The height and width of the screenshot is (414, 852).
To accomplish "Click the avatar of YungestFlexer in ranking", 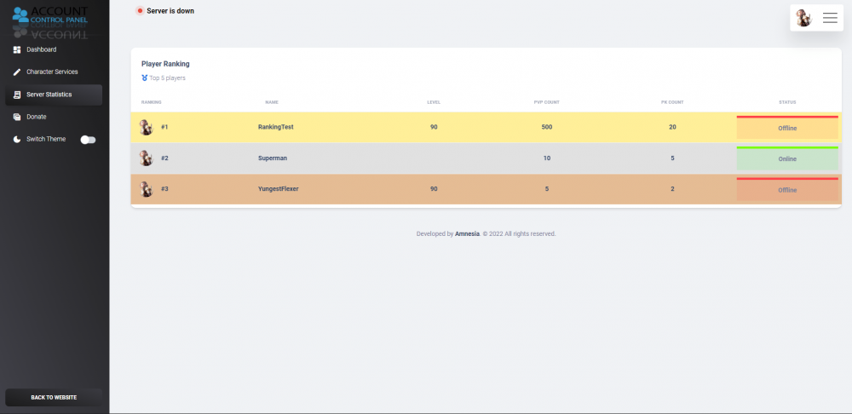I will pos(146,189).
